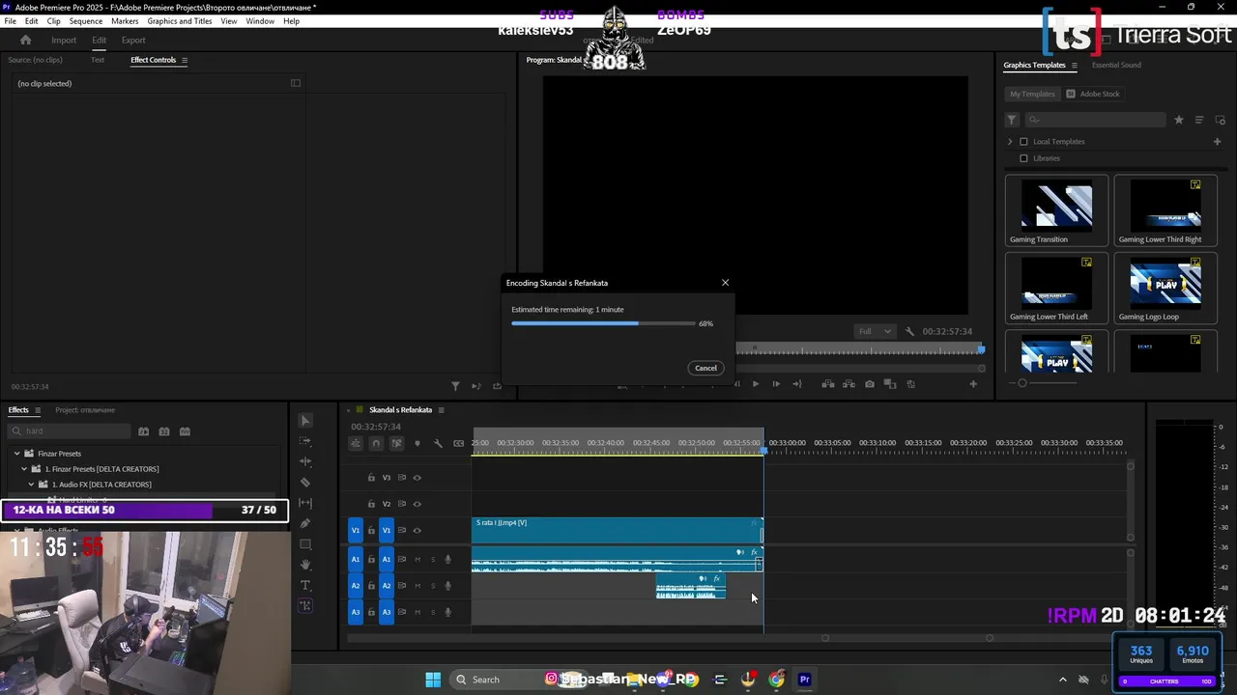This screenshot has height=695, width=1237.
Task: Open the Effects panel menu icon
Action: (39, 410)
